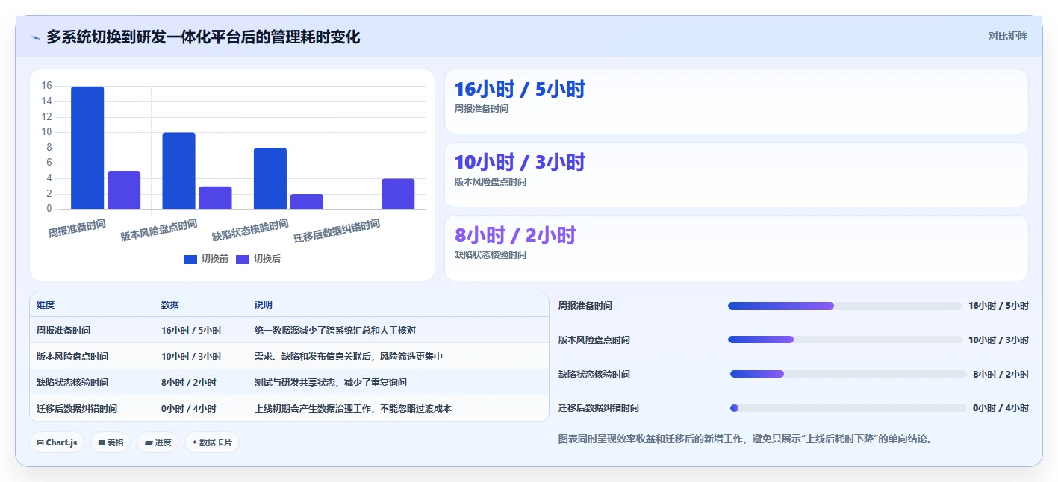Click the note starting 需求、缺陷和发布信息关联后
1058x482 pixels.
(349, 356)
